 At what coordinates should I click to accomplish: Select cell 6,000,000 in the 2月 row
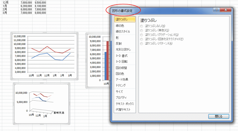point(26,9)
